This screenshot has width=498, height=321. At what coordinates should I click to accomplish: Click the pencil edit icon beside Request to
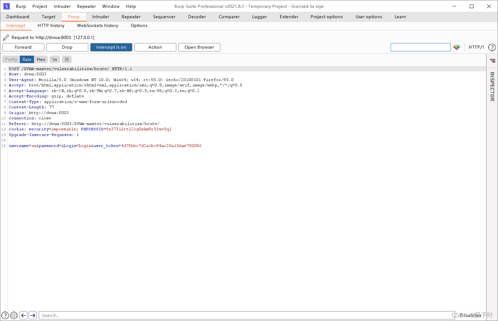tap(6, 38)
